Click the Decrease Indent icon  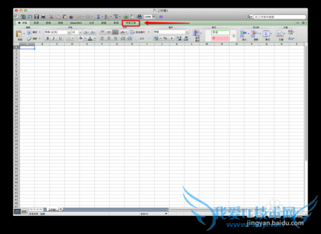[x=123, y=39]
